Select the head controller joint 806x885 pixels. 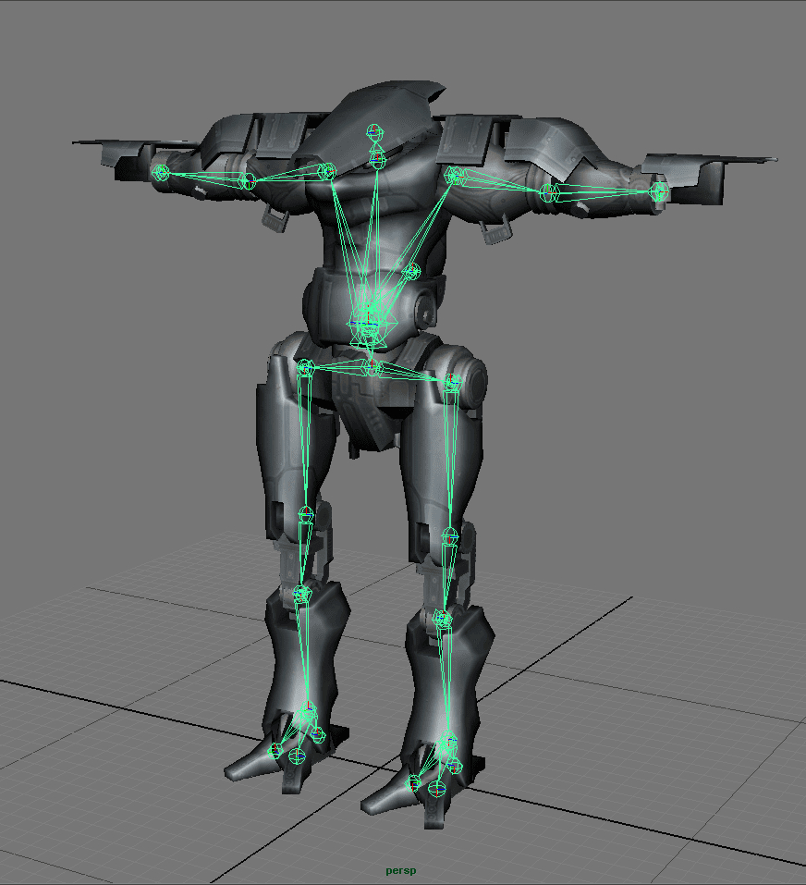[373, 132]
